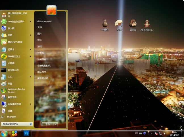Open 网络 network desktop icon
The image size is (184, 137).
118,25
